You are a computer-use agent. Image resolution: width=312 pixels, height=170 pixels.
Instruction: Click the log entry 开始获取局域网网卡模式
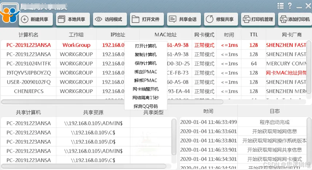275,159
